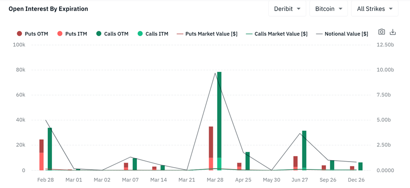410x188 pixels.
Task: Toggle the Calls ITM legend series
Action: [153, 34]
